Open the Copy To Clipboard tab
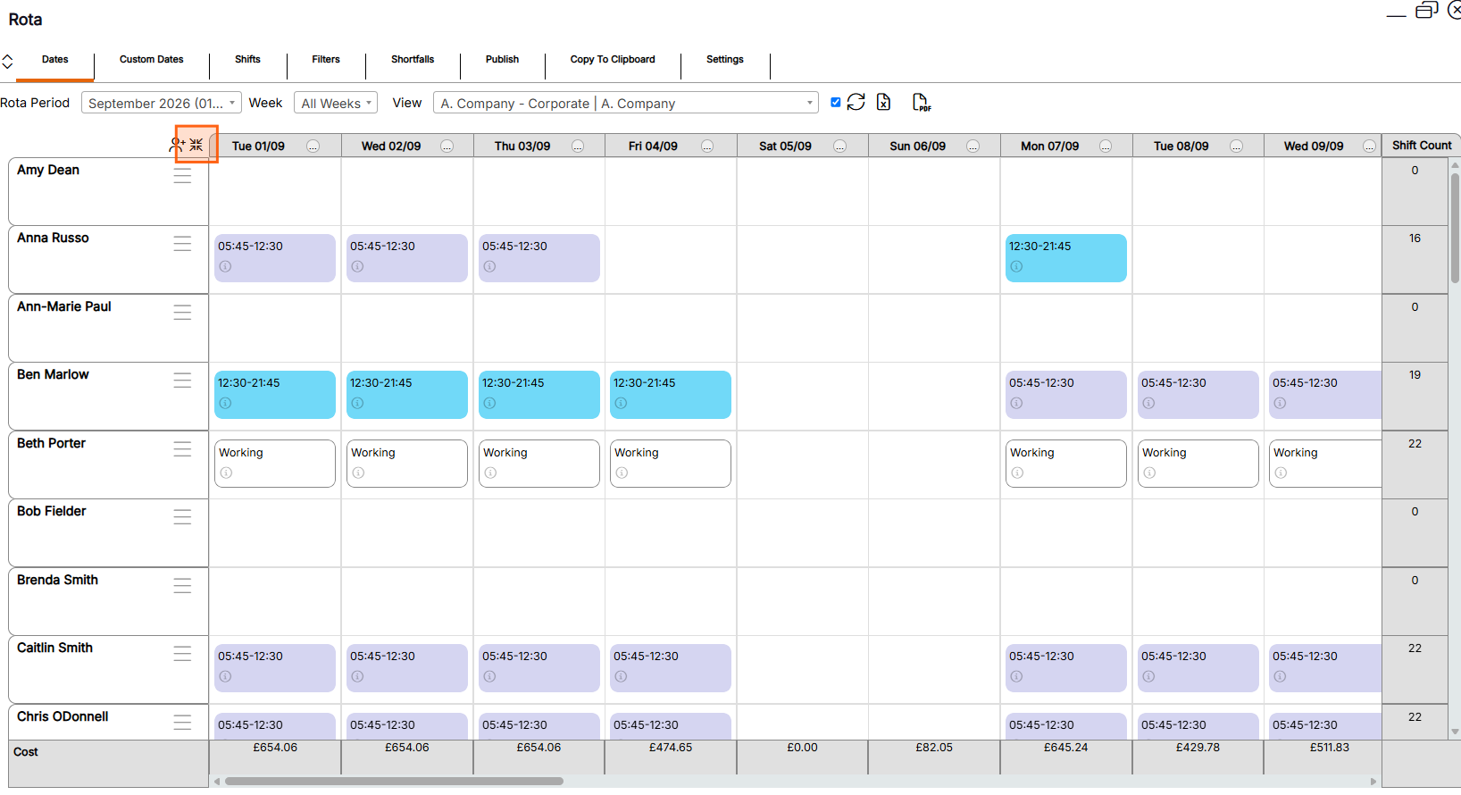 click(613, 59)
